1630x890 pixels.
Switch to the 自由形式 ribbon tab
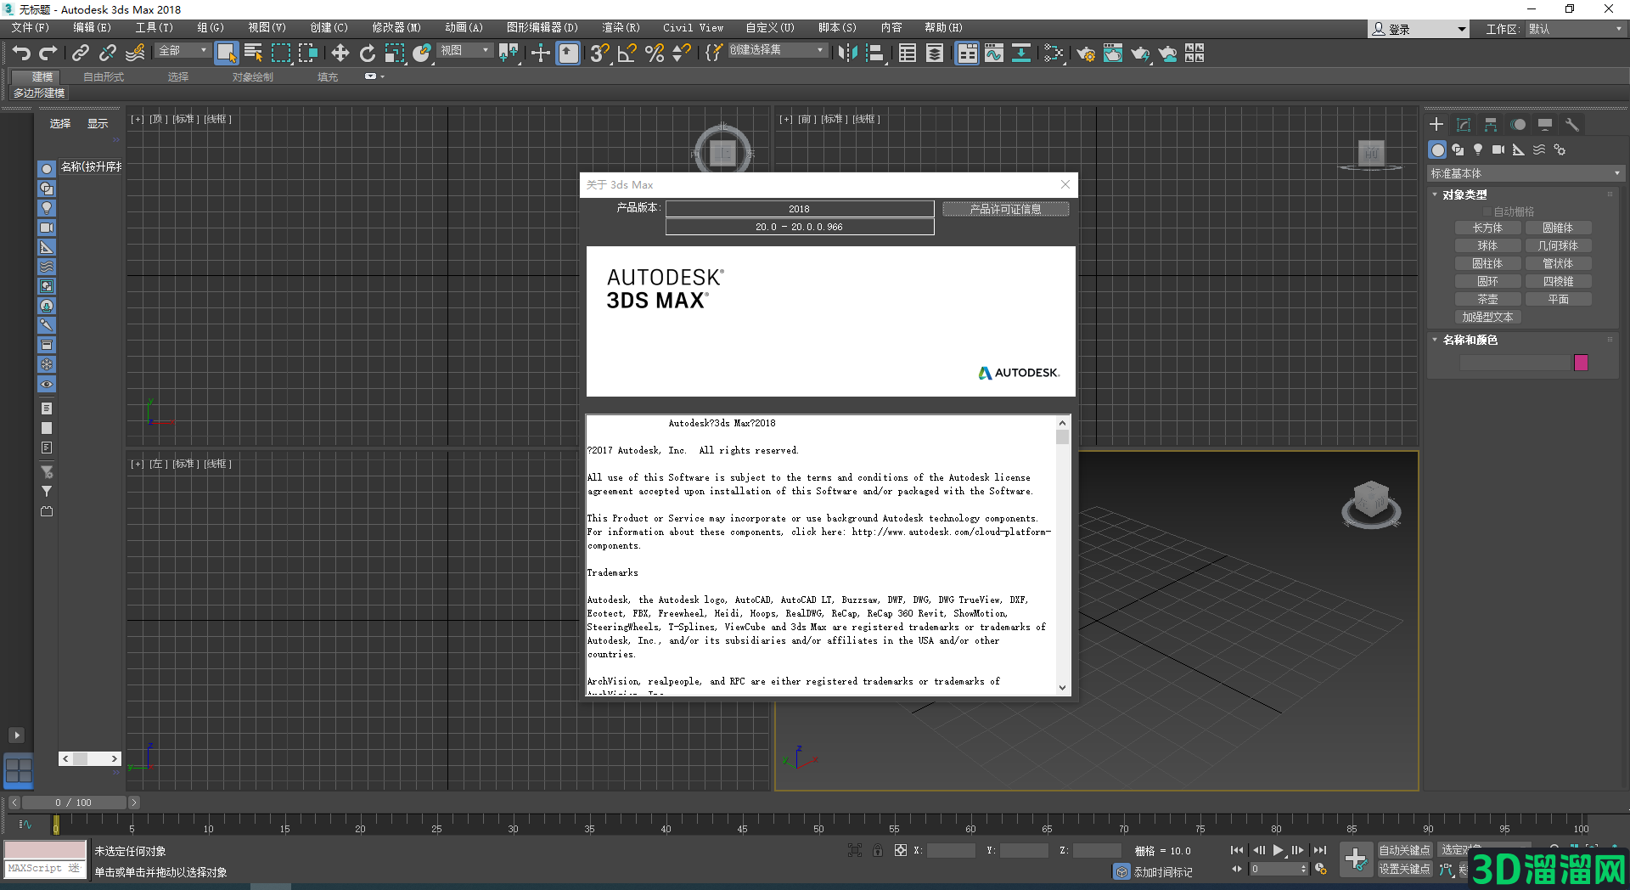click(104, 76)
